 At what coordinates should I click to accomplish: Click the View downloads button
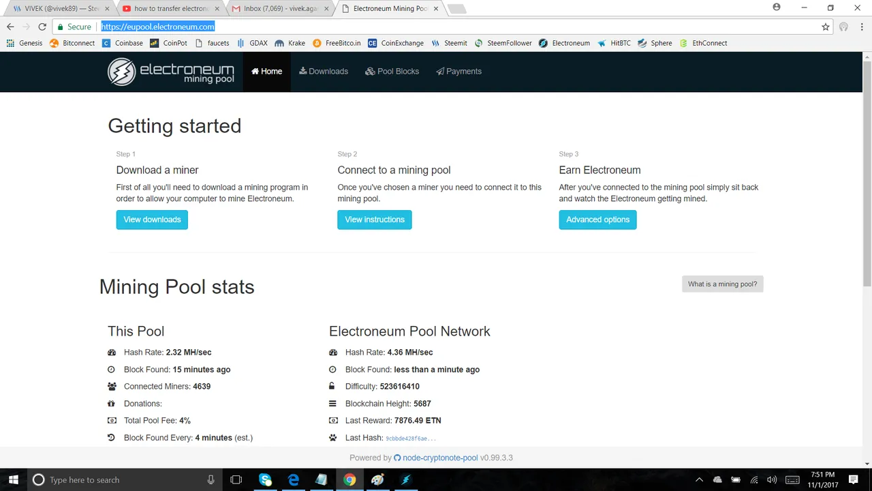(x=152, y=220)
